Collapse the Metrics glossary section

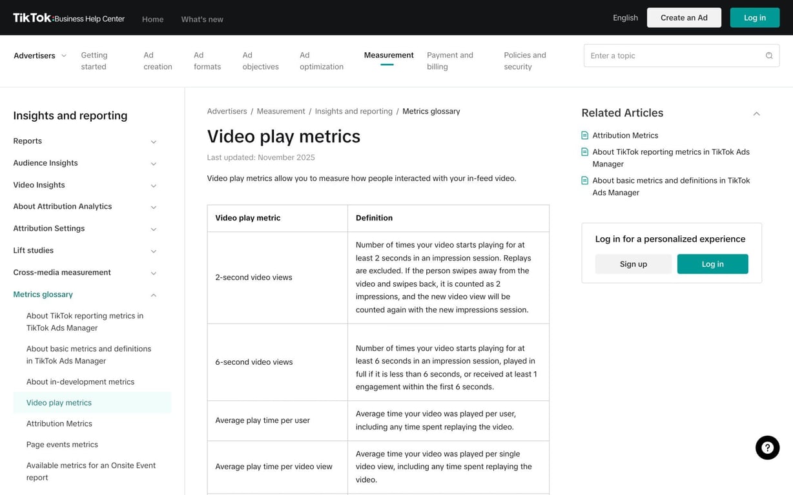coord(153,295)
